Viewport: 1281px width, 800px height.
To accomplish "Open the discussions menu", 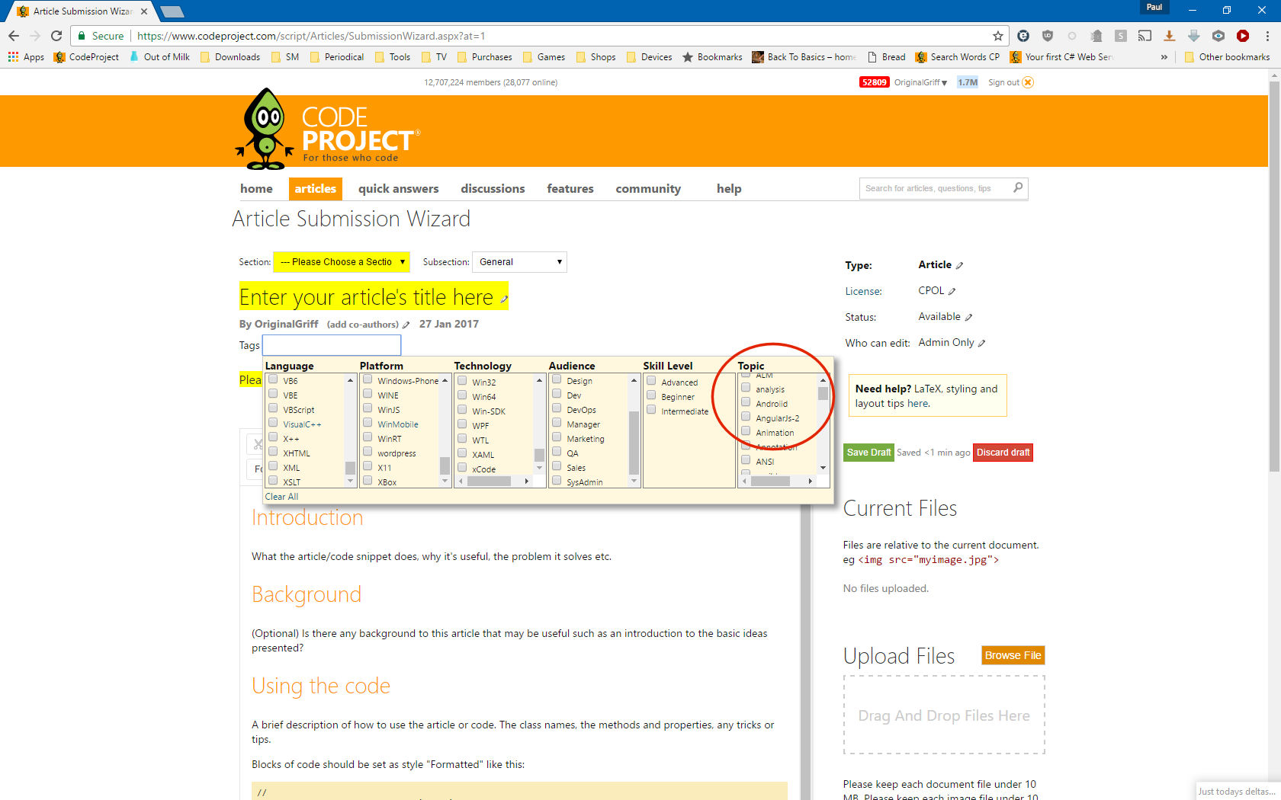I will (493, 189).
